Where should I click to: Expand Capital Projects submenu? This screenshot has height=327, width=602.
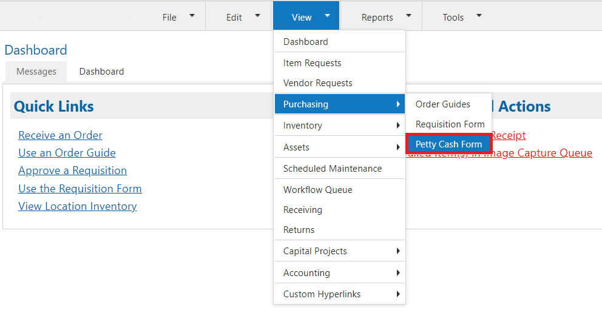point(339,251)
